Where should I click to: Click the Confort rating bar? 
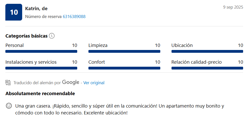tap(124, 68)
